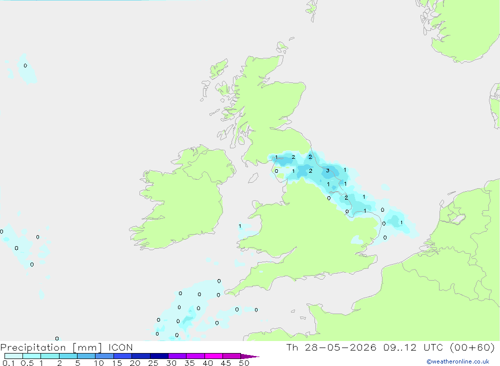
Task: Click the 45–50 mm dark magenta legend swatch
Action: pos(231,356)
